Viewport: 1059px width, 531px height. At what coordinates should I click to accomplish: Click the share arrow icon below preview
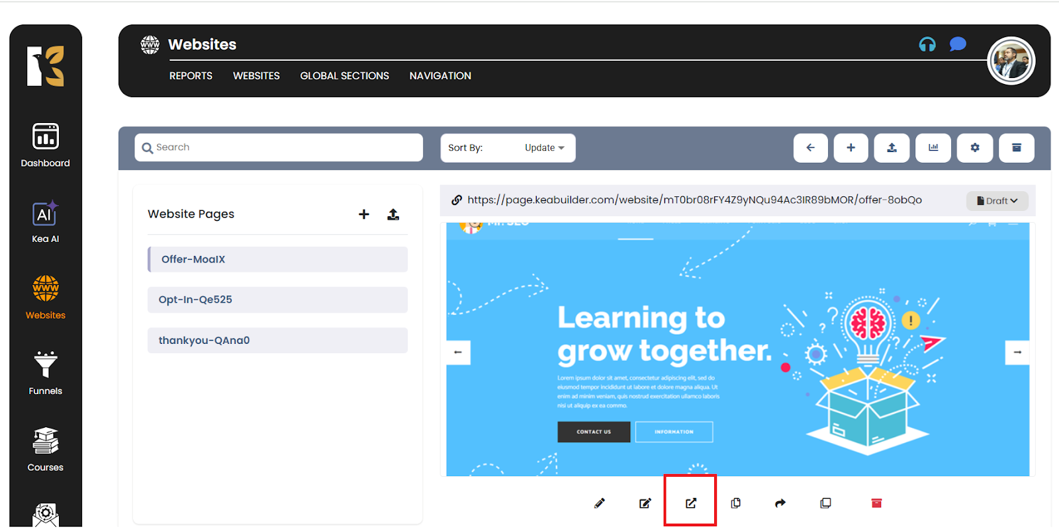[x=780, y=503]
